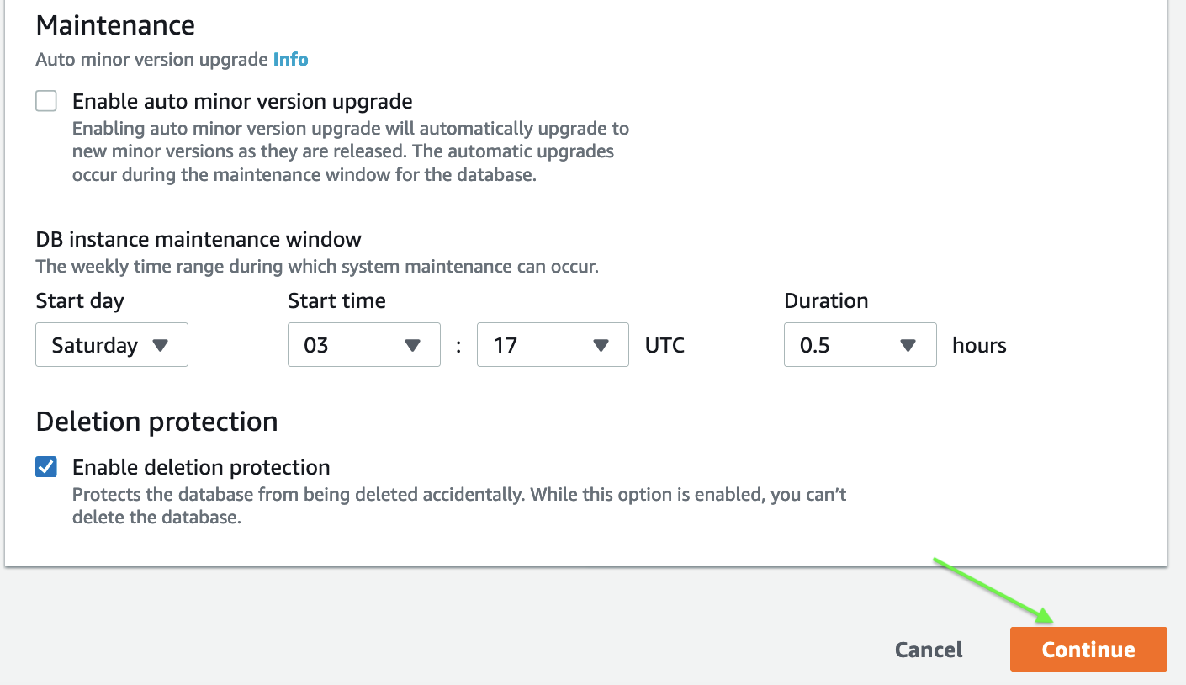Tick the auto minor version upgrade checkbox
1186x685 pixels.
46,102
